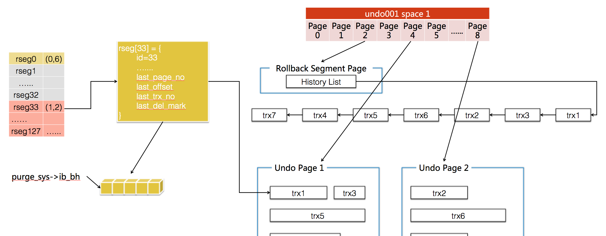
Task: Select the Page 1 cell
Action: point(341,31)
